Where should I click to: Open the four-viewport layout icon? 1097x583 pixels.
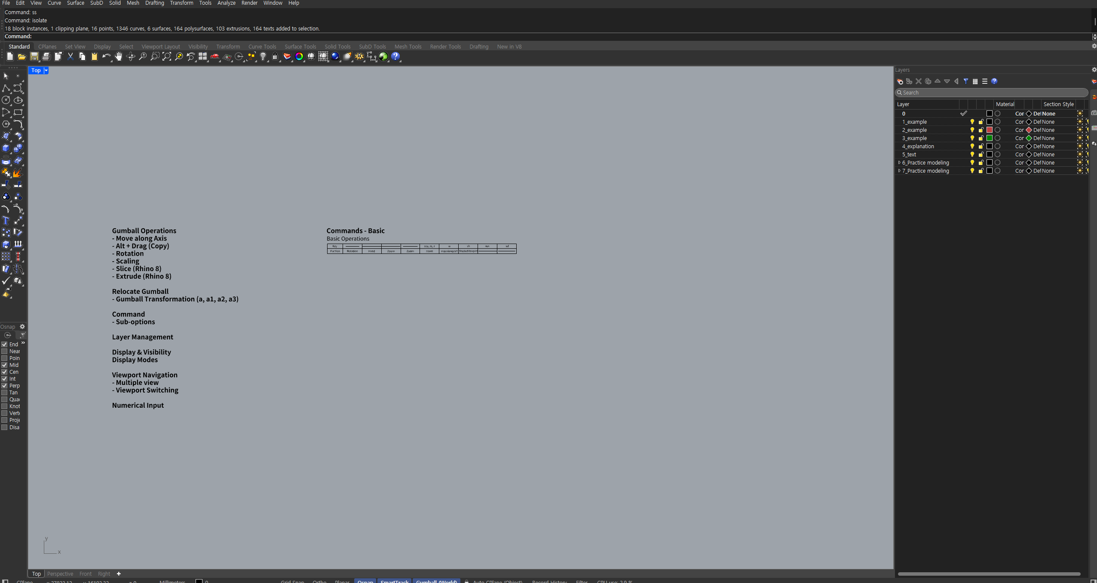(202, 56)
